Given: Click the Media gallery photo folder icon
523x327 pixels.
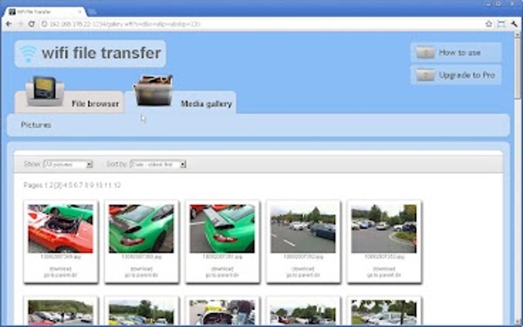Looking at the screenshot, I should coord(153,90).
